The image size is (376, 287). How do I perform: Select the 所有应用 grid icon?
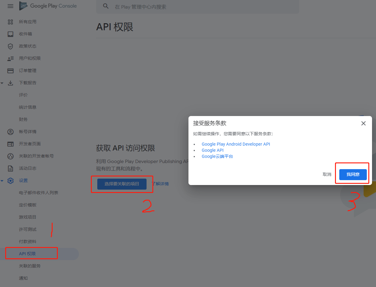click(x=10, y=22)
